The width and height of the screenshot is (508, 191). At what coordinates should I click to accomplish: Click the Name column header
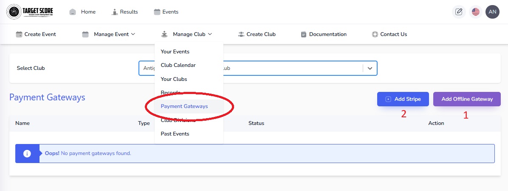23,123
